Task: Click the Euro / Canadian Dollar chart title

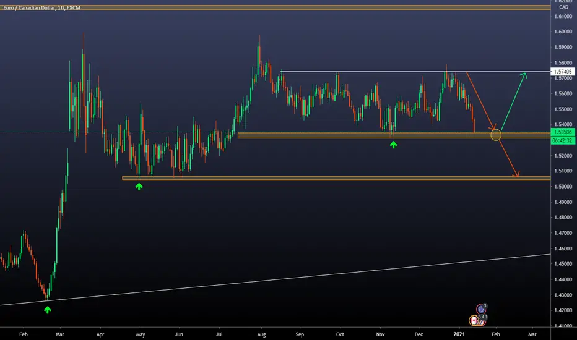Action: [x=41, y=7]
